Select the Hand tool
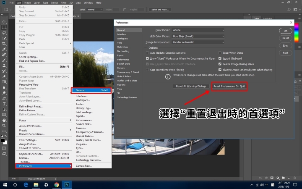 (4, 120)
